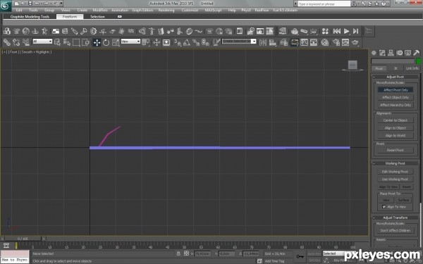The width and height of the screenshot is (423, 264).
Task: Click the ViewCube in the viewport
Action: tap(352, 65)
